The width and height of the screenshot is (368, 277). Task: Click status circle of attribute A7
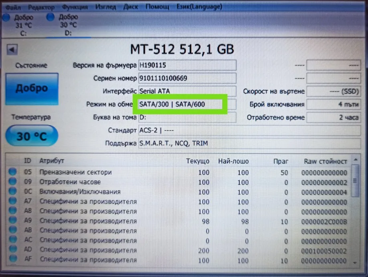pyautogui.click(x=13, y=201)
